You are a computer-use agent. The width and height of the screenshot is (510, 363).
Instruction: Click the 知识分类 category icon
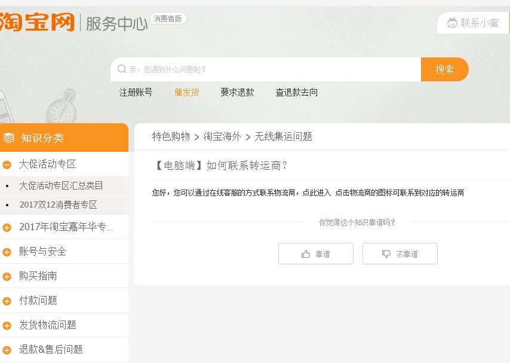(x=8, y=137)
